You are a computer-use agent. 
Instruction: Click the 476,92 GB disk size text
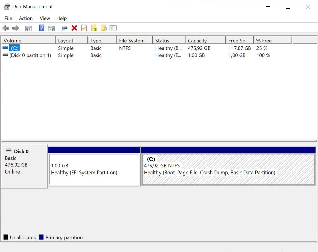click(16, 165)
